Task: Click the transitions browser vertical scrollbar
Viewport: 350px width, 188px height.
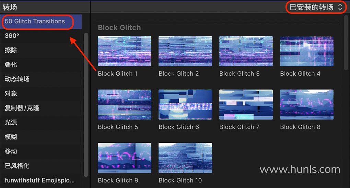Action: pyautogui.click(x=346, y=42)
